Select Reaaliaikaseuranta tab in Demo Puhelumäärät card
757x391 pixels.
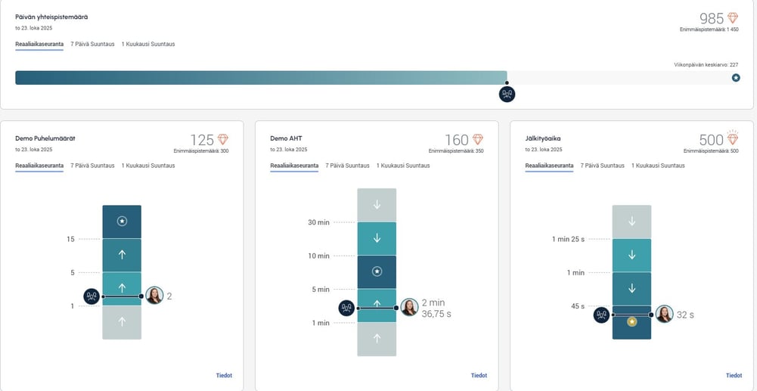click(x=39, y=165)
